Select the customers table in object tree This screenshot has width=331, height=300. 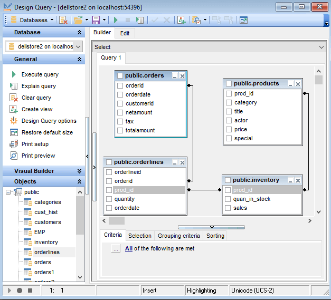click(48, 222)
